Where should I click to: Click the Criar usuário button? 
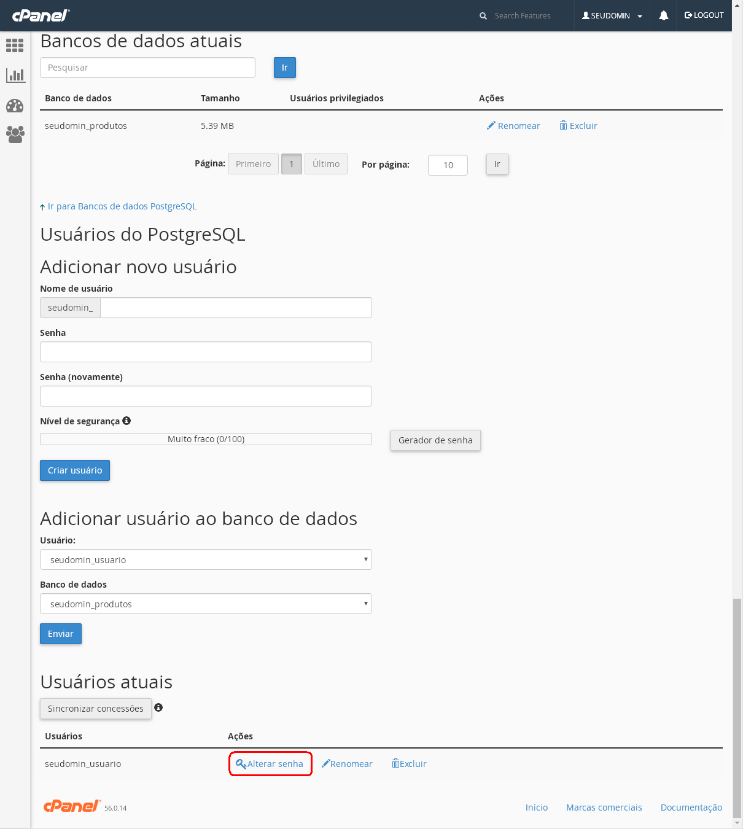coord(75,470)
